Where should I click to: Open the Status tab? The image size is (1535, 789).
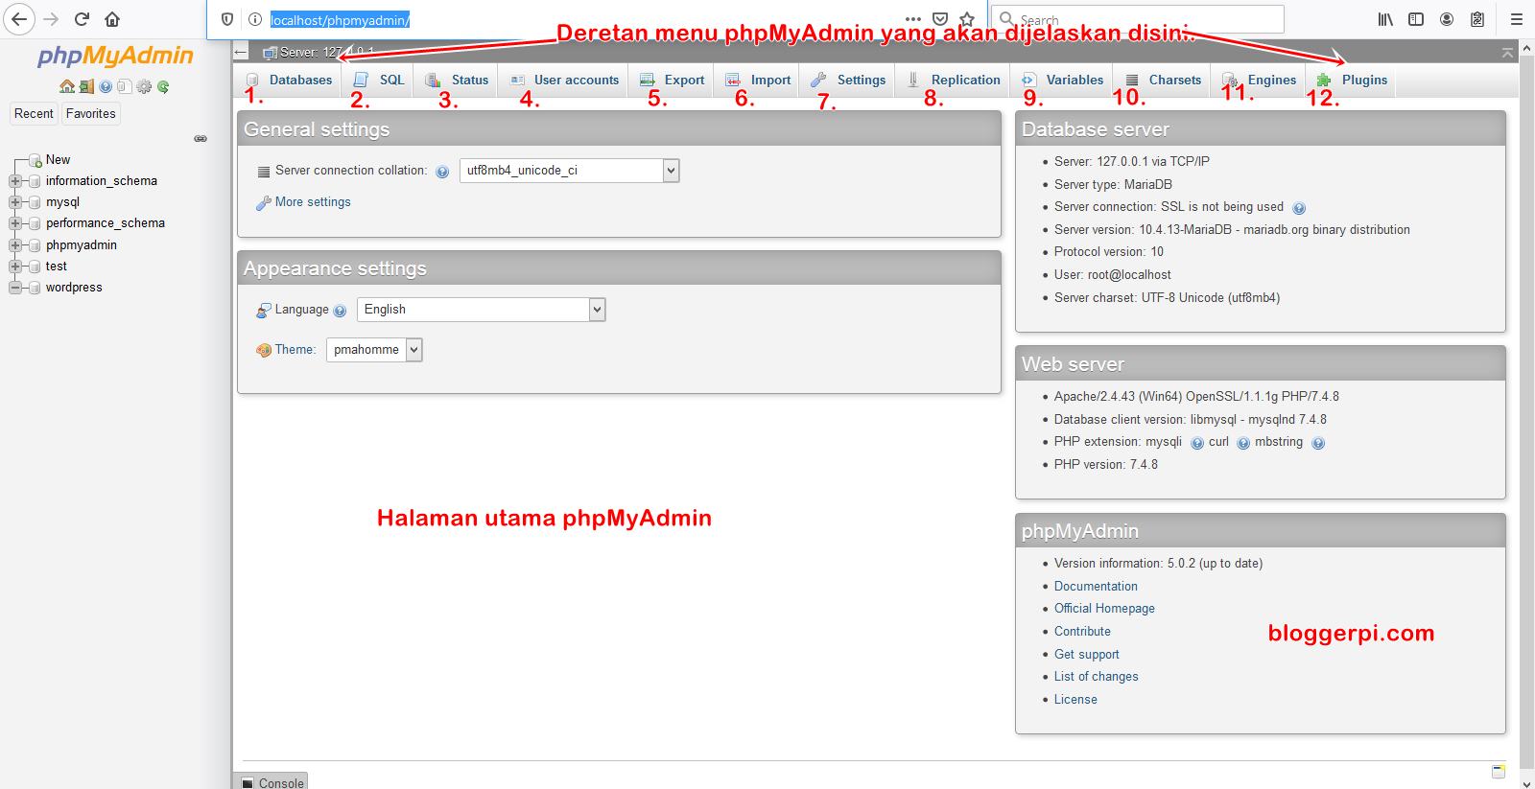[458, 81]
